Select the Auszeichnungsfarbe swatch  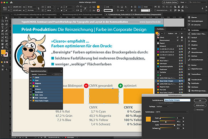[170, 67]
